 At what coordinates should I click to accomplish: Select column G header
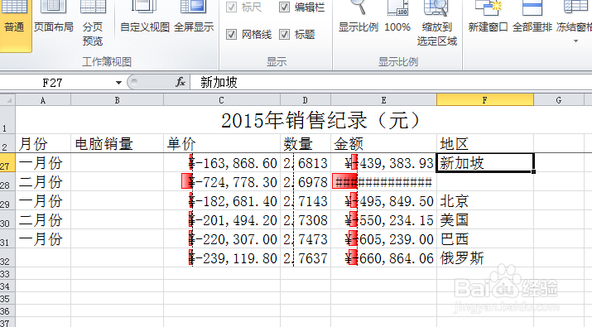point(559,100)
